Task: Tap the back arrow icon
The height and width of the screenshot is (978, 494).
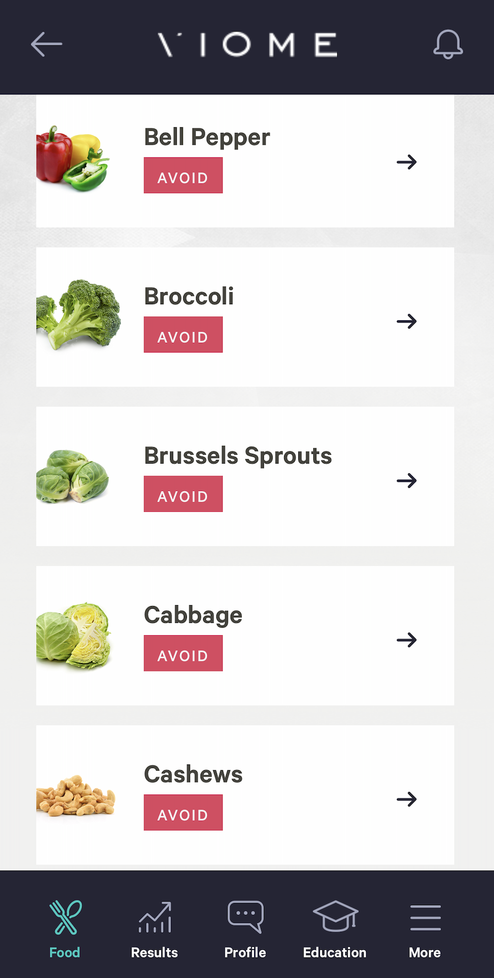Action: click(46, 44)
